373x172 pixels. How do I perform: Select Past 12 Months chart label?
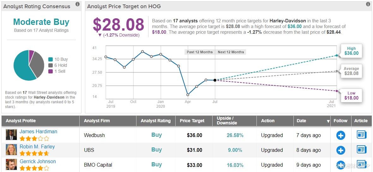(x=200, y=52)
